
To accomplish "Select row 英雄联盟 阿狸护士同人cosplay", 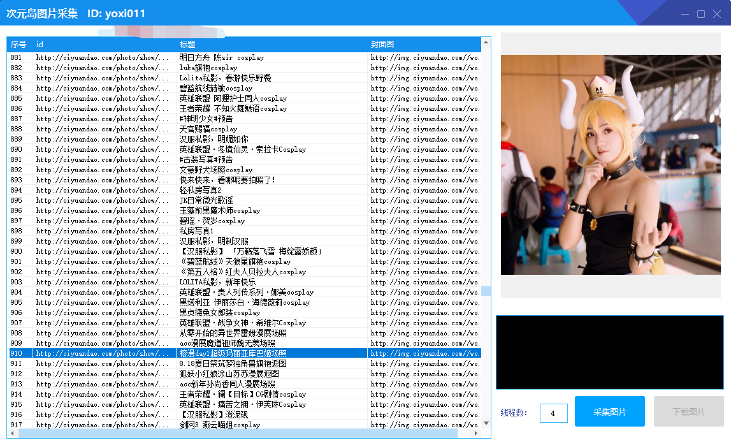I will (x=244, y=98).
